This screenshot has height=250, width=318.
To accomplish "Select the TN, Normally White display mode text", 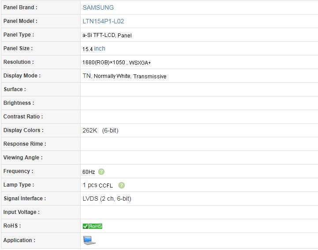I will click(107, 76).
